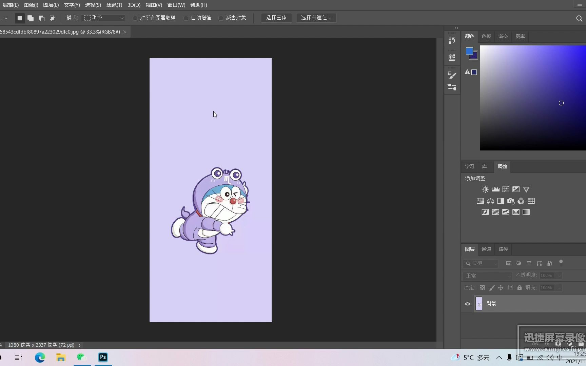Viewport: 586px width, 366px height.
Task: Add a Selective Color adjustment
Action: point(516,212)
